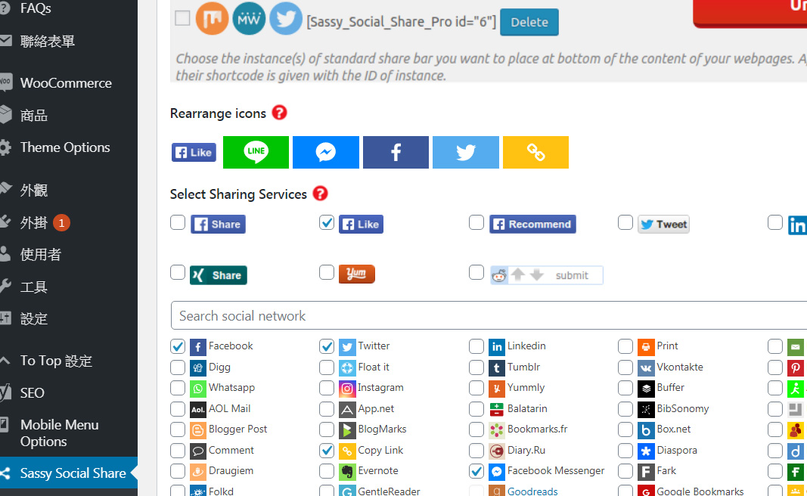
Task: Open help for Select Sharing Services
Action: click(320, 194)
